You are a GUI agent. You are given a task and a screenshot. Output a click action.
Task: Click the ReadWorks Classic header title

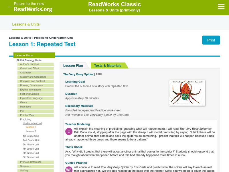(114, 4)
